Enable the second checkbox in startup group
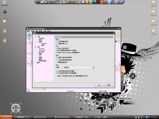This screenshot has width=159, height=119. (x=57, y=43)
